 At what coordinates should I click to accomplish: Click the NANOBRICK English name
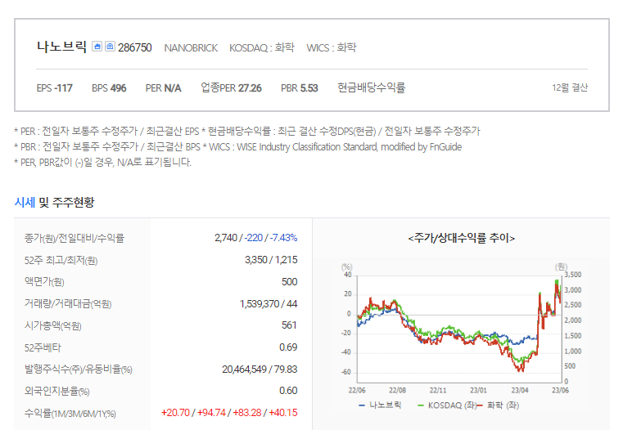point(191,48)
